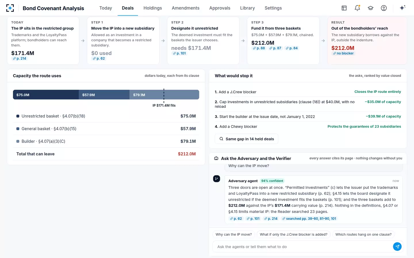414x258 pixels.
Task: Select the Builder §4.07(a)(3)(C) row
Action: [x=106, y=141]
